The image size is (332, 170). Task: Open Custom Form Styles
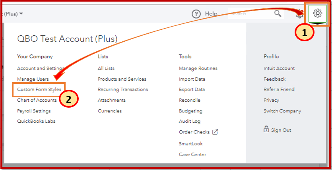[39, 90]
